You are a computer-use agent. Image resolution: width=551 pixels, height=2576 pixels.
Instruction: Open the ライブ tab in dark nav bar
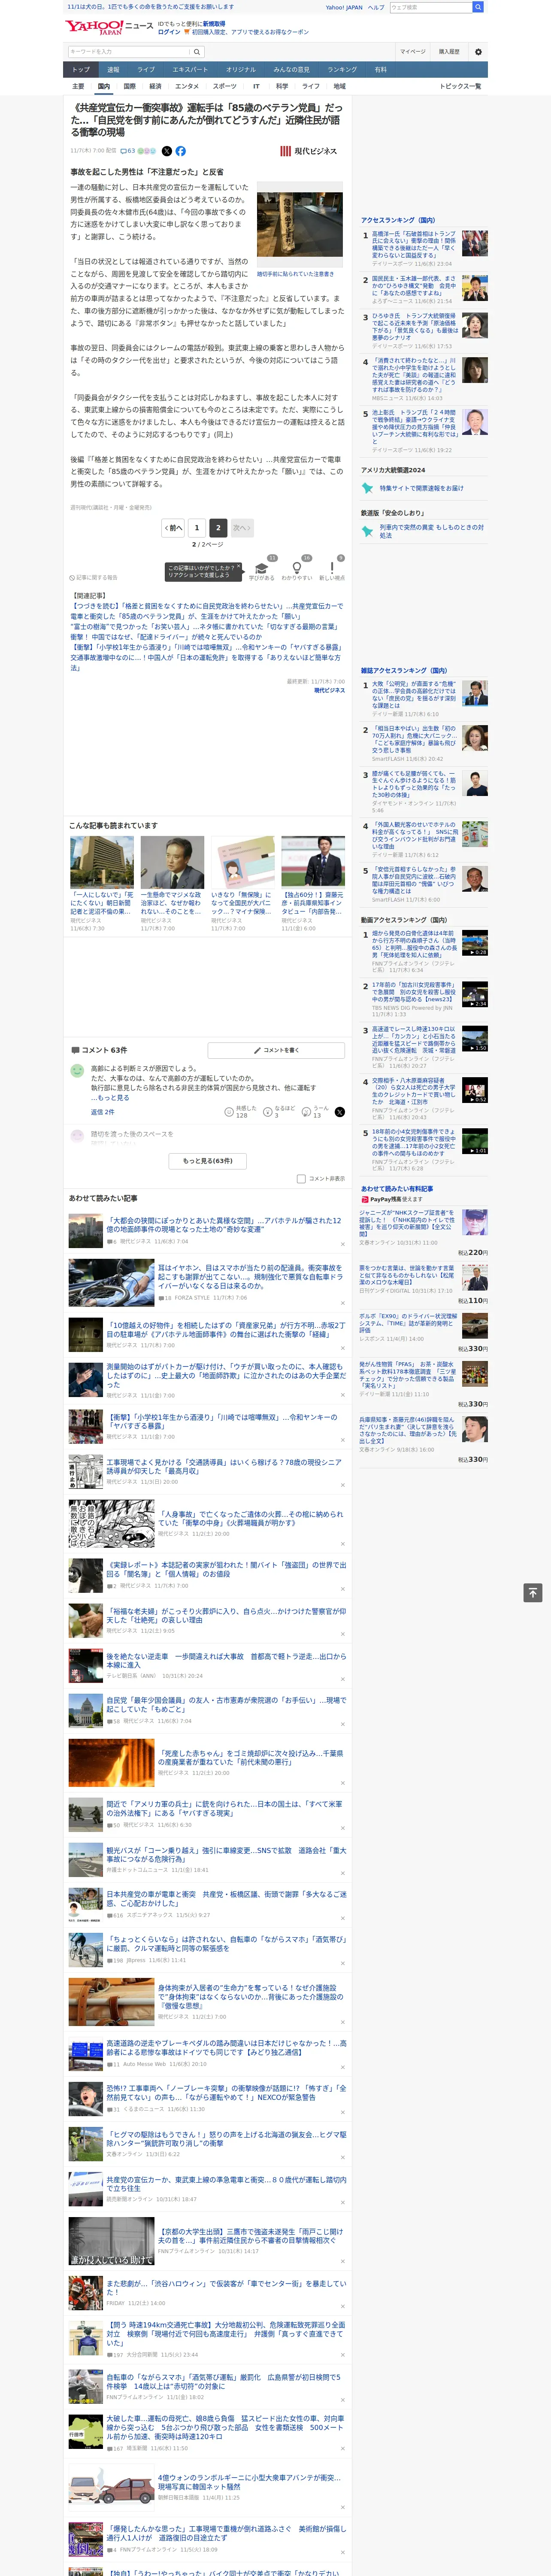pyautogui.click(x=146, y=70)
